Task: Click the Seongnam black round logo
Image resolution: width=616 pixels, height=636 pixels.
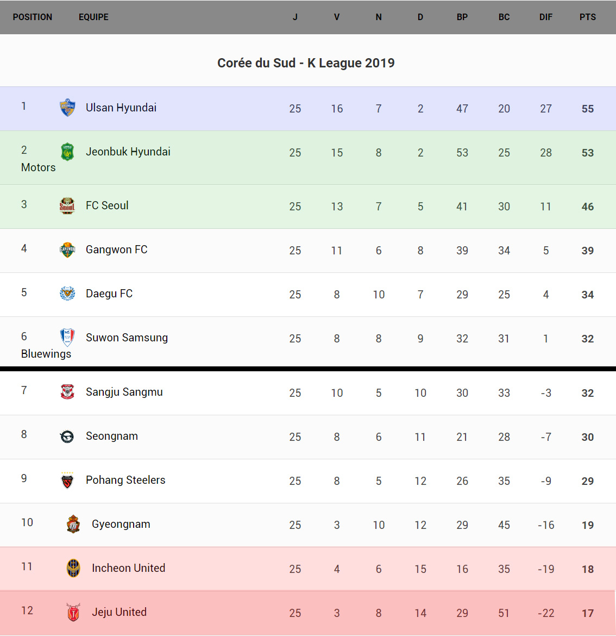Action: tap(67, 436)
